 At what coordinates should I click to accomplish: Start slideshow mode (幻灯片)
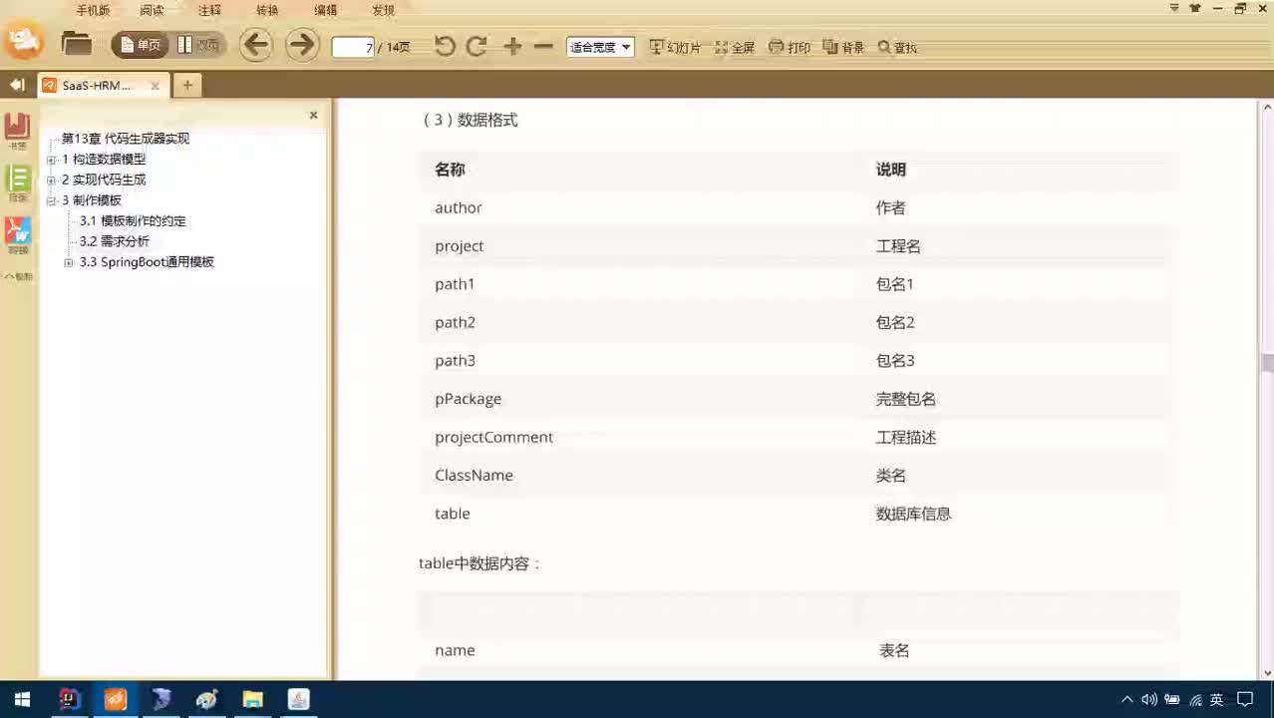[x=675, y=47]
